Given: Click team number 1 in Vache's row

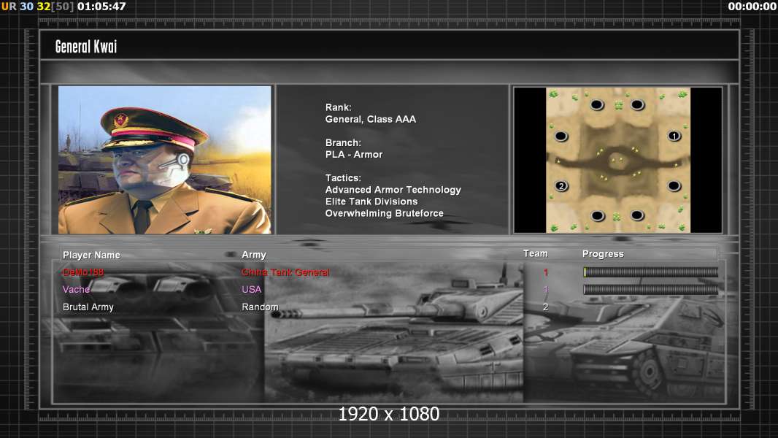Looking at the screenshot, I should coord(546,289).
